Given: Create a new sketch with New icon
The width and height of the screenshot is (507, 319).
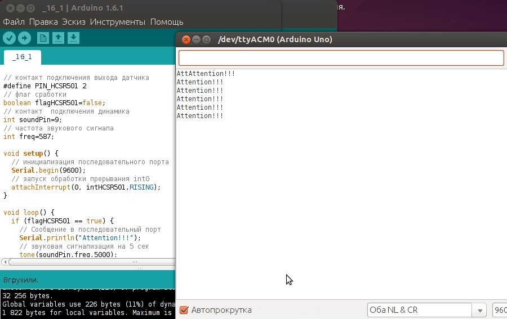Looking at the screenshot, I should [43, 38].
